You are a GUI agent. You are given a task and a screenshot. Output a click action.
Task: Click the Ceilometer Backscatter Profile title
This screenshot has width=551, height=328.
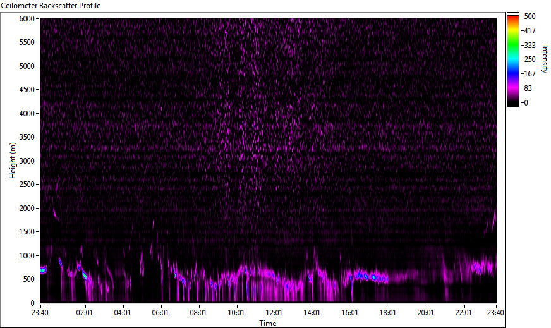click(51, 6)
